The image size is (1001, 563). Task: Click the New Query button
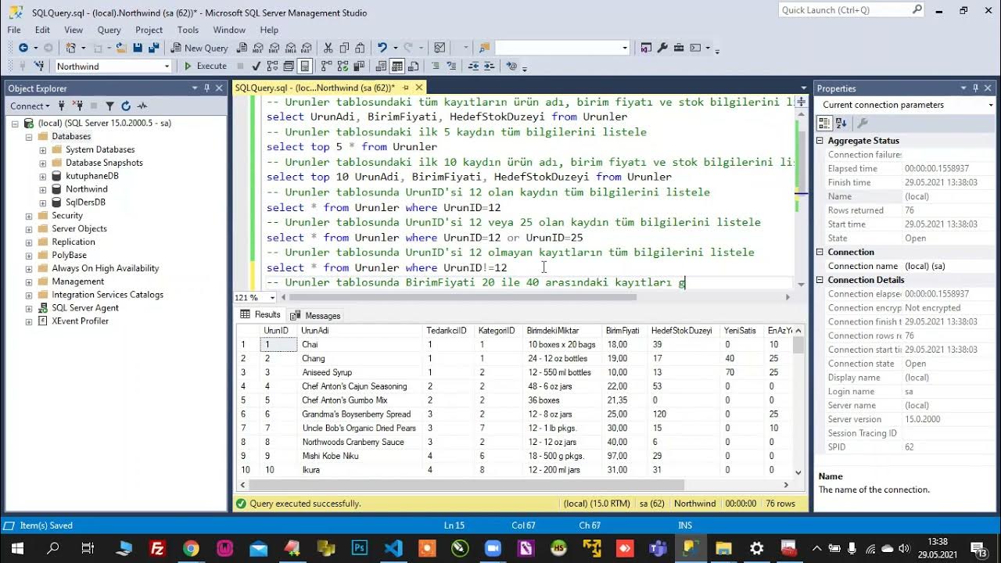[199, 48]
